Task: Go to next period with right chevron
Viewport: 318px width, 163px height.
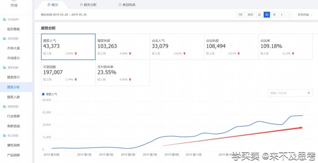Action: (x=289, y=15)
